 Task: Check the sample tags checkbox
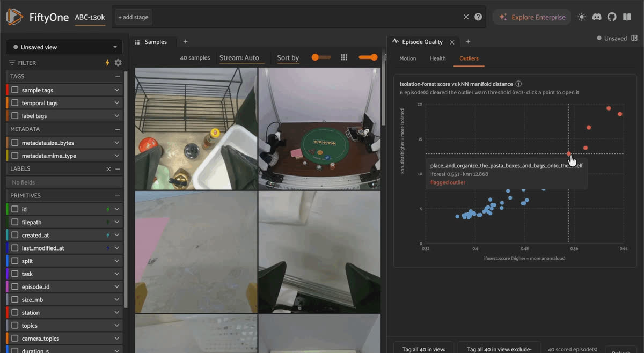click(x=15, y=90)
